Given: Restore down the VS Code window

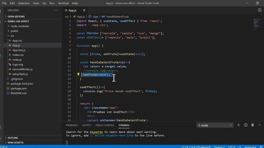Looking at the screenshot, I should [x=257, y=3].
